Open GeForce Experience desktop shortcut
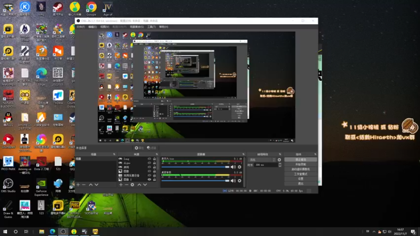This screenshot has height=236, width=420. click(41, 187)
